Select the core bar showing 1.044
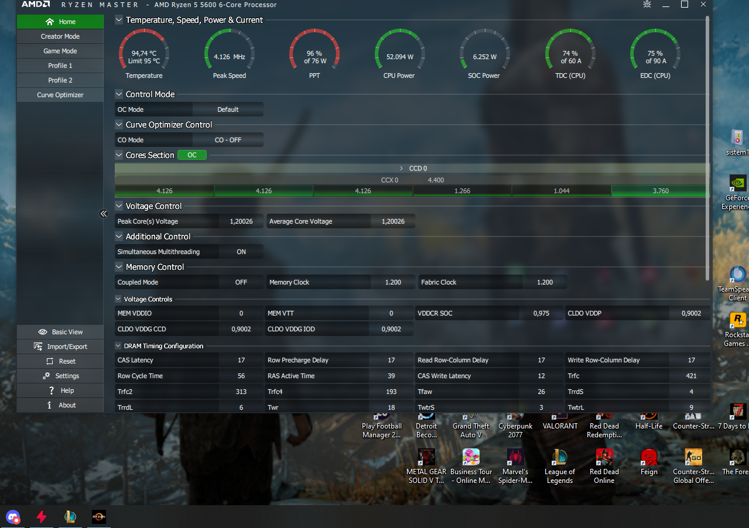 point(561,191)
